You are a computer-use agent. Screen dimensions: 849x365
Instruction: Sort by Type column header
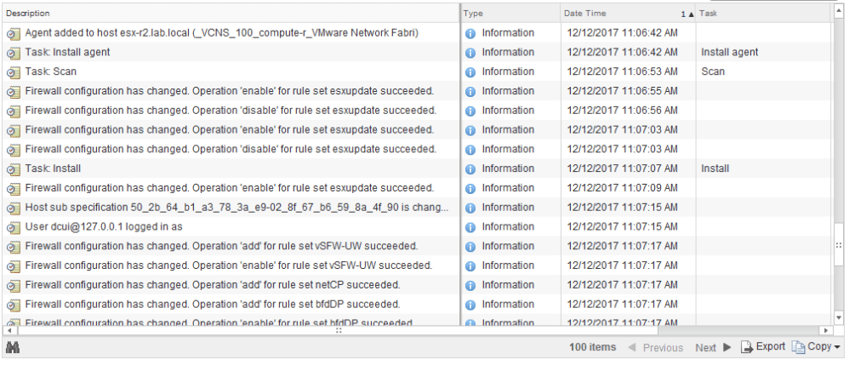510,13
